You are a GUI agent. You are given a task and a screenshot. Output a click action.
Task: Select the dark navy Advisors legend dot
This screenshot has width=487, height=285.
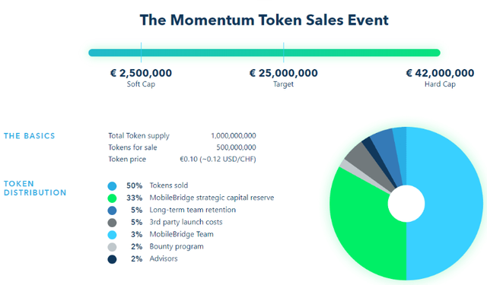[112, 259]
